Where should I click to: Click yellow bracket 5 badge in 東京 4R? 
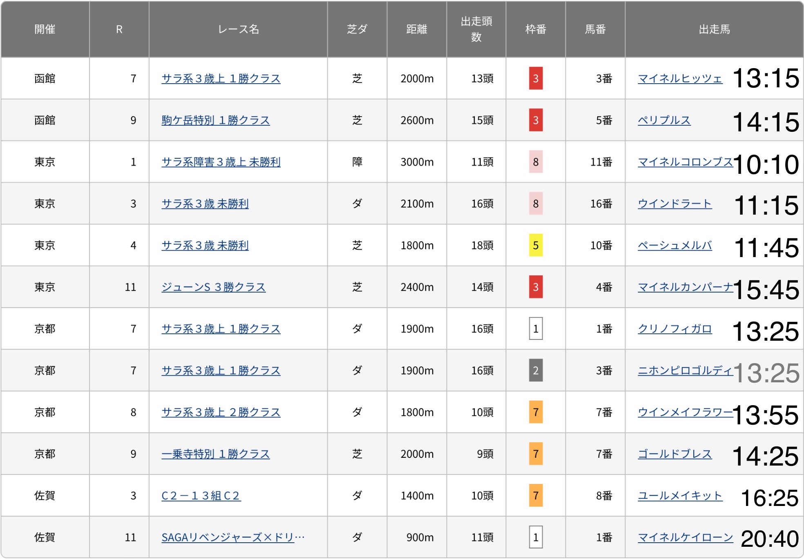click(536, 245)
